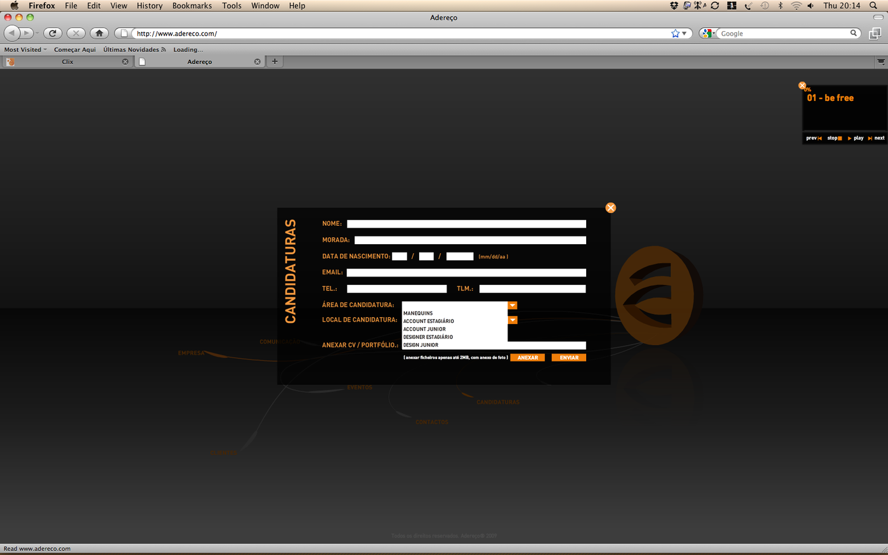
Task: Open the volume control in menu bar
Action: click(811, 6)
